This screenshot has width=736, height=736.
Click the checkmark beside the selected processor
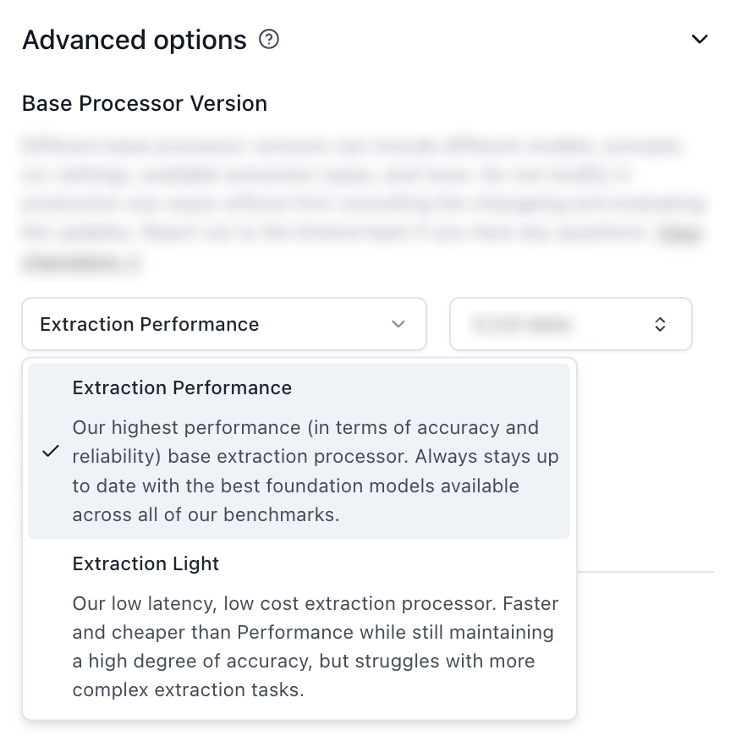52,452
